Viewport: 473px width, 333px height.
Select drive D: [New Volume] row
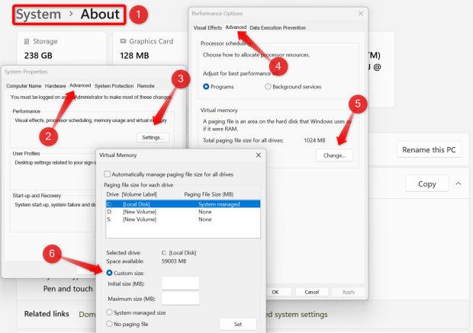(x=183, y=212)
